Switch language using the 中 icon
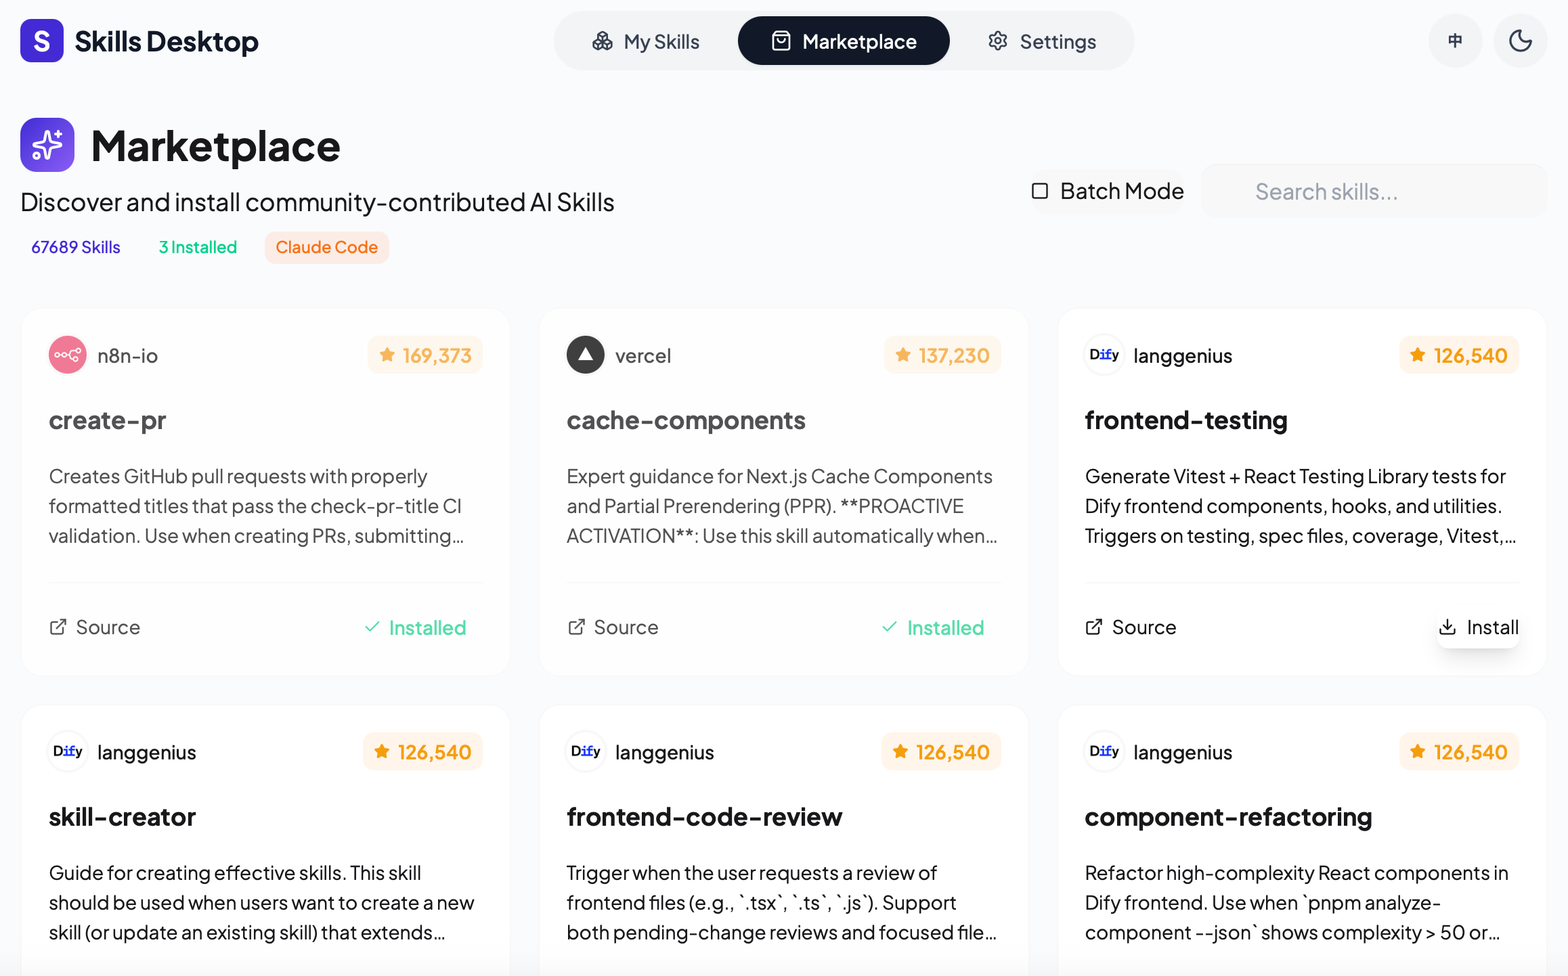Screen dimensions: 1568x976 point(1455,41)
